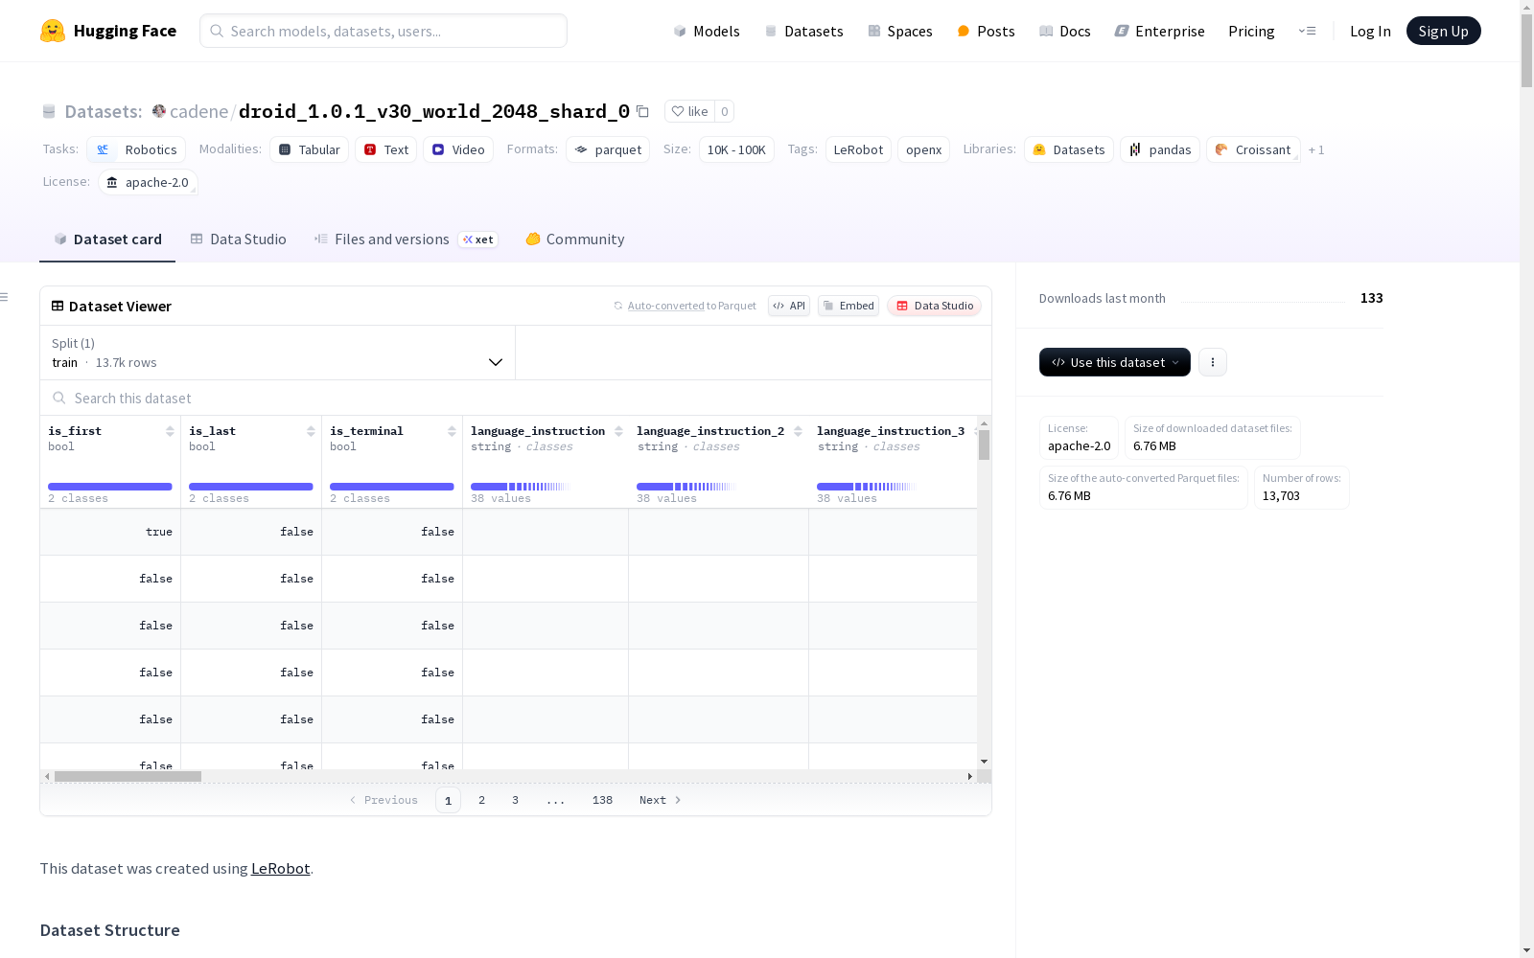Select the Video modality tag
Image resolution: width=1534 pixels, height=958 pixels.
458,149
